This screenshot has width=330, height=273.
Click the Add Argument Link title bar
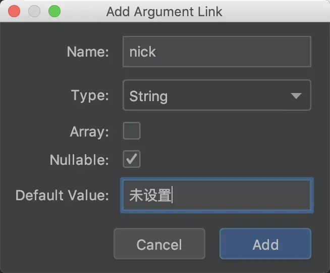click(164, 12)
